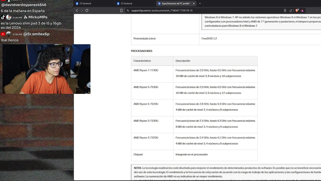Close the Especificaciones del PC portátil tab
The image size is (321, 181).
(x=194, y=4)
